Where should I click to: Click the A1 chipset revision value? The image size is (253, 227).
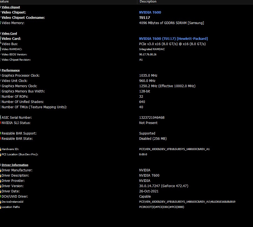pos(141,60)
